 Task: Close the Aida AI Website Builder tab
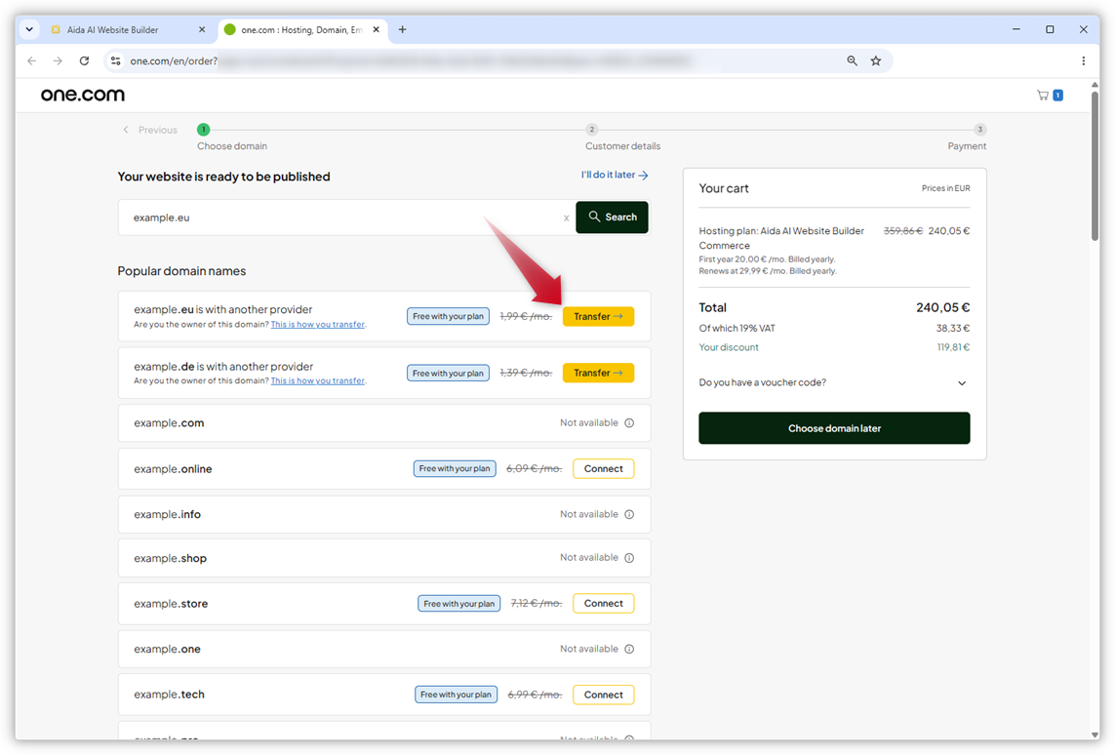(202, 30)
